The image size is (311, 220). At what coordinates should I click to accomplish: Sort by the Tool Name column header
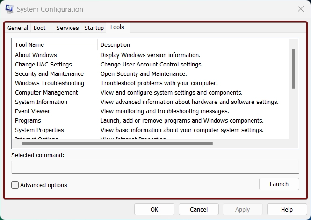[55, 44]
